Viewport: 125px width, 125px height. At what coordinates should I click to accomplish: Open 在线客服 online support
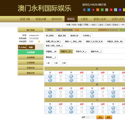31,52
